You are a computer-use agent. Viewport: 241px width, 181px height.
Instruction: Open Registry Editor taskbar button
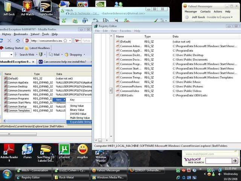34,178
